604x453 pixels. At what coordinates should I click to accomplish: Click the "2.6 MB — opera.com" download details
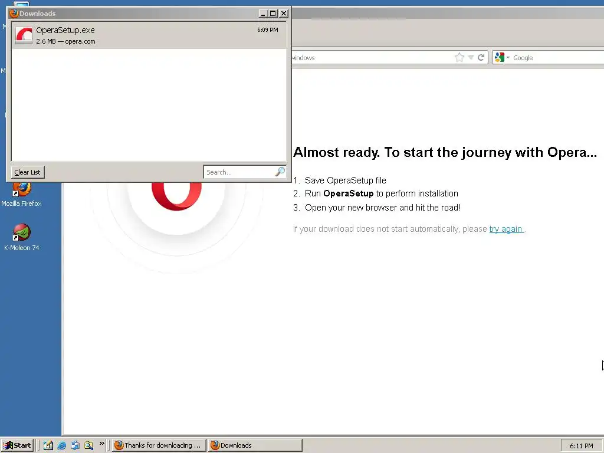pos(65,41)
